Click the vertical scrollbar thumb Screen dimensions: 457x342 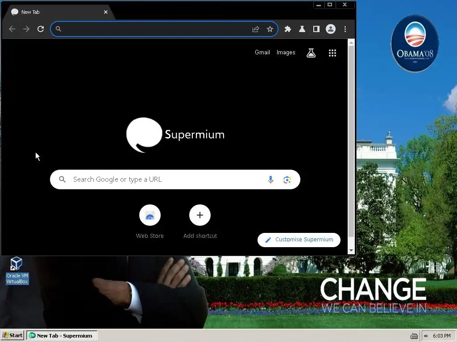pos(351,142)
